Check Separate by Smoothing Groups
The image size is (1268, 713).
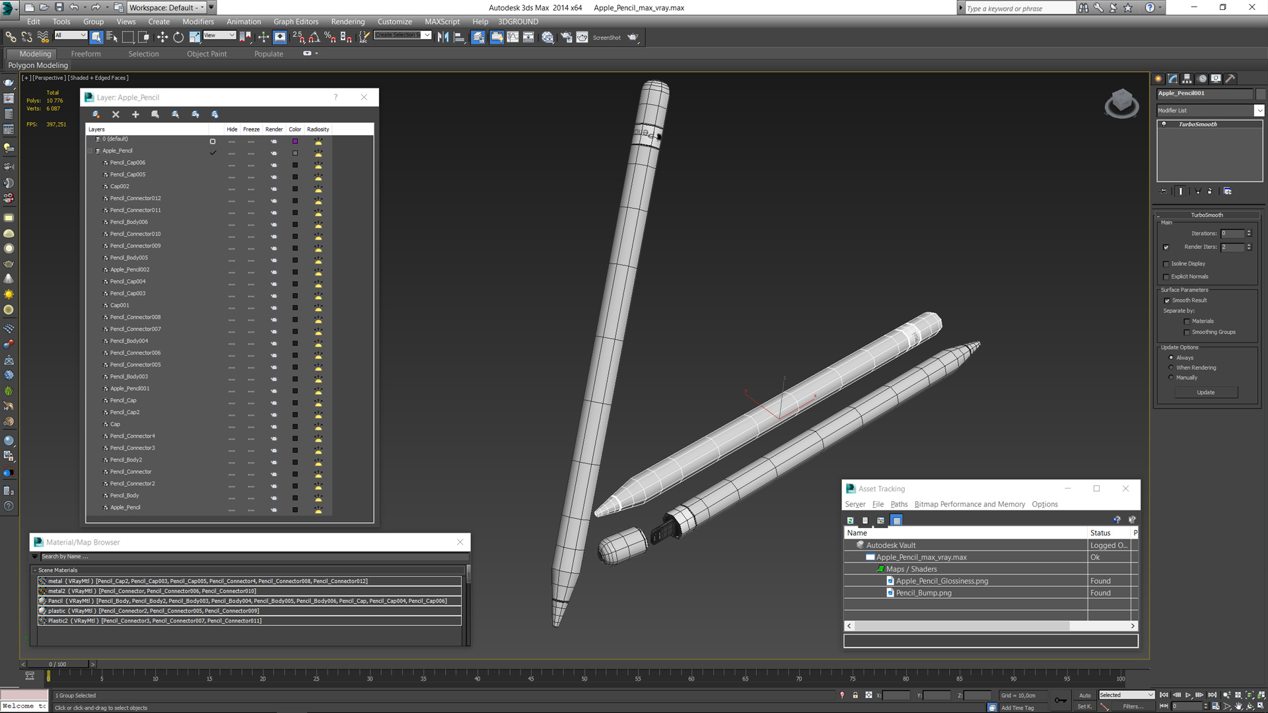1187,333
